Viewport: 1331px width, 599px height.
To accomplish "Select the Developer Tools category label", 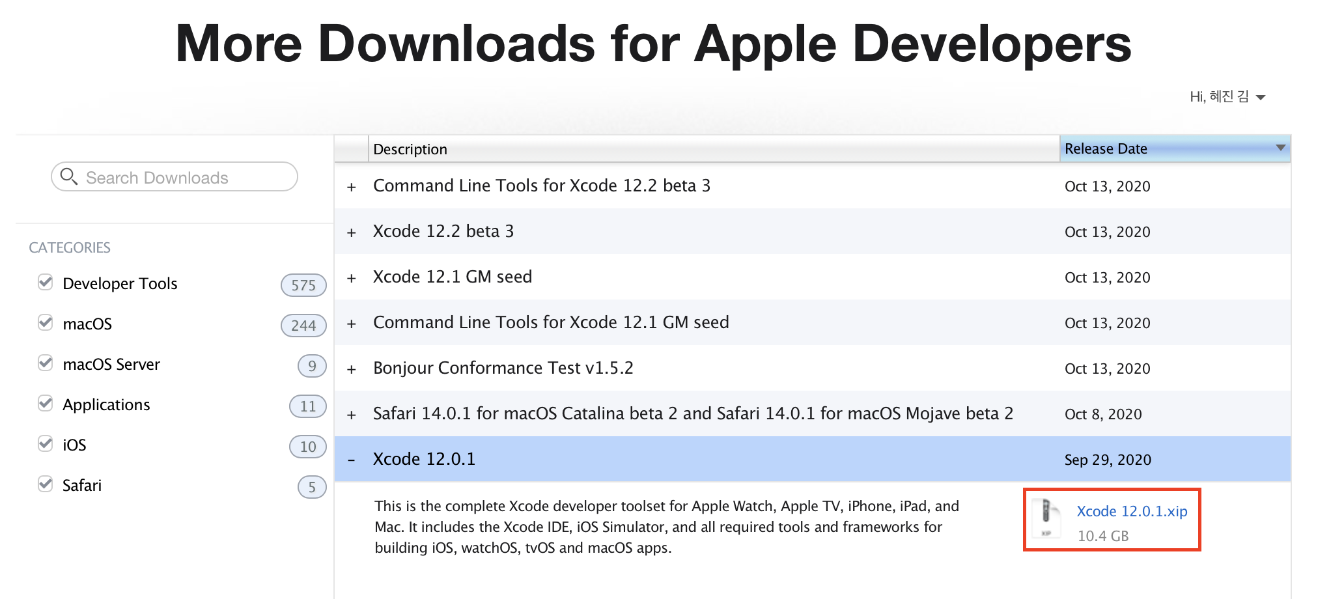I will [x=120, y=284].
